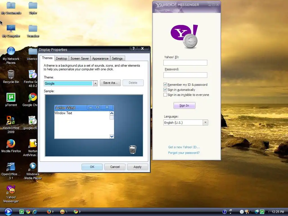Click the Recycle Bin in theme sample preview
The height and width of the screenshot is (216, 288).
133,149
